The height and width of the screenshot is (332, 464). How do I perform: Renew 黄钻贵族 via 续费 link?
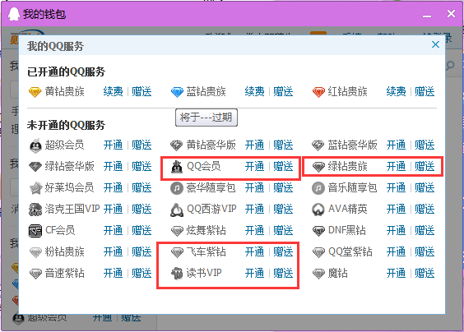point(113,92)
